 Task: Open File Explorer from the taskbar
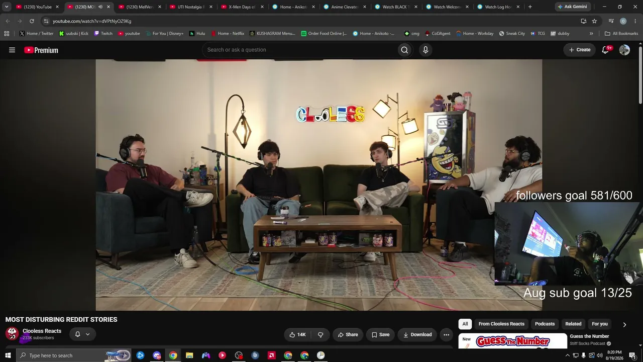tap(189, 355)
